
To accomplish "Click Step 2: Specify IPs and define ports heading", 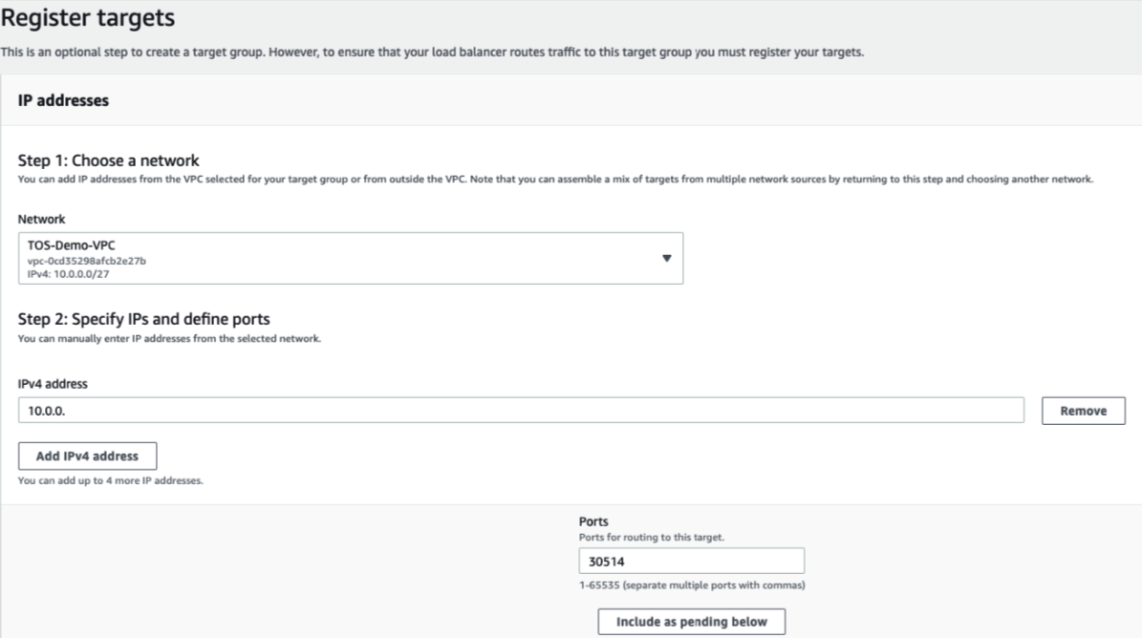I will click(x=143, y=319).
